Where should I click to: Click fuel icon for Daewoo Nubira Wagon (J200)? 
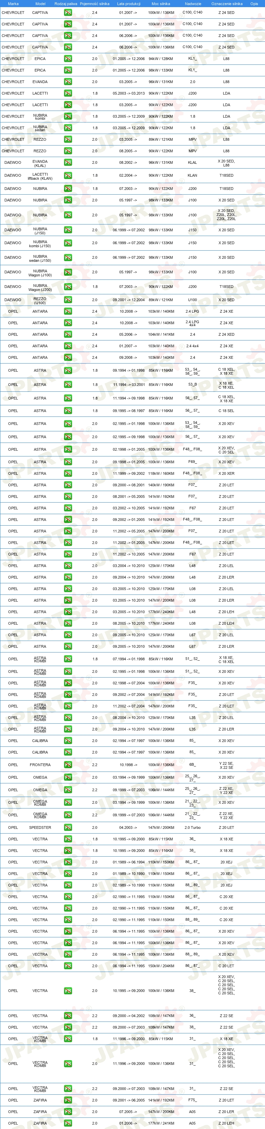(x=68, y=287)
